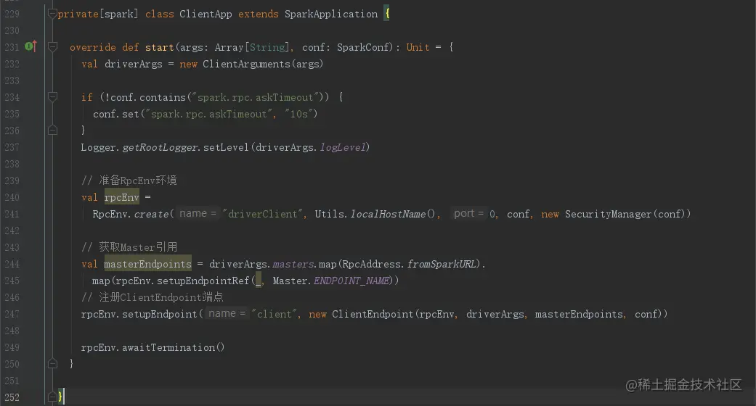Click the override gutter icon on line 231
This screenshot has width=756, height=406.
point(31,46)
